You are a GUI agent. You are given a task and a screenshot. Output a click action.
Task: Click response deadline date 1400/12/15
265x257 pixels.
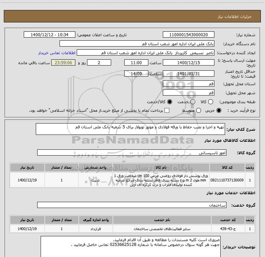coord(189,62)
